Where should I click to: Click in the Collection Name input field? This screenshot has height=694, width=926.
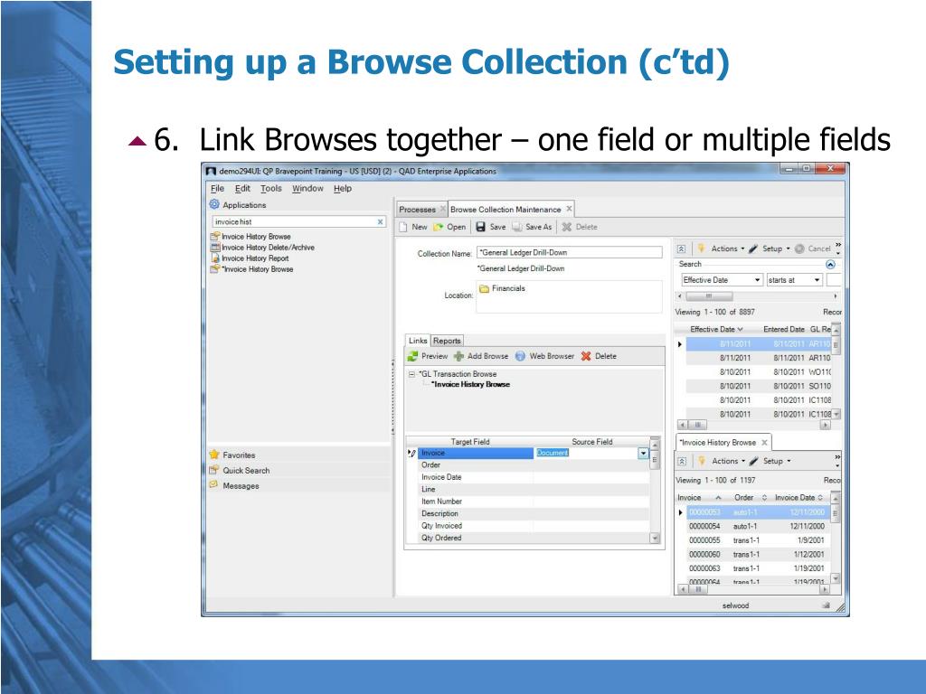(x=569, y=253)
